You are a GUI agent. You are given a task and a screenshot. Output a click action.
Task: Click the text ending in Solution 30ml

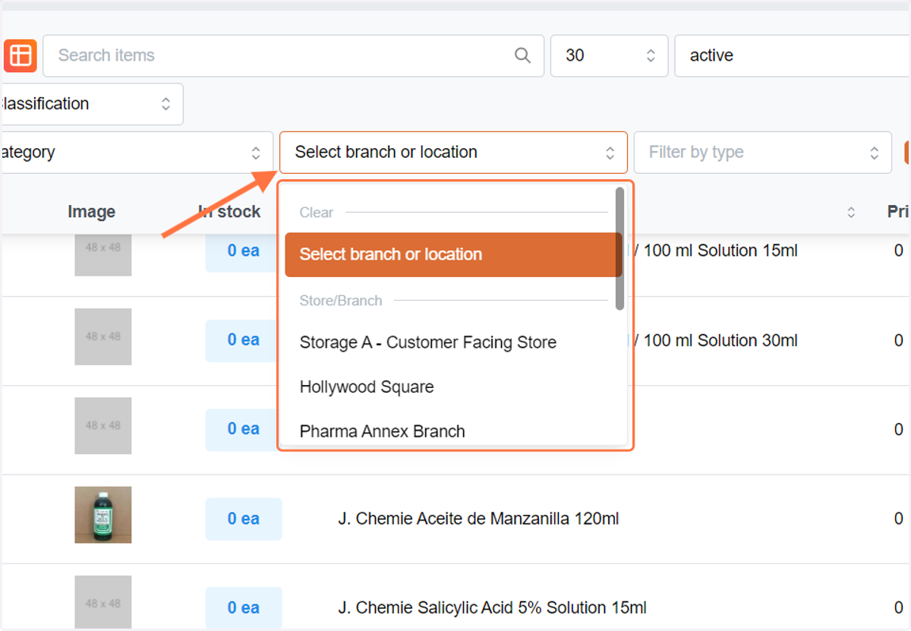(716, 341)
